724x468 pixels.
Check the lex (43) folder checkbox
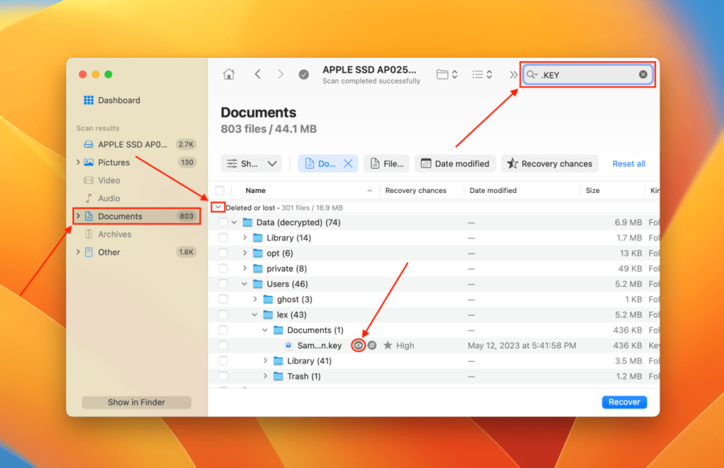coord(223,315)
